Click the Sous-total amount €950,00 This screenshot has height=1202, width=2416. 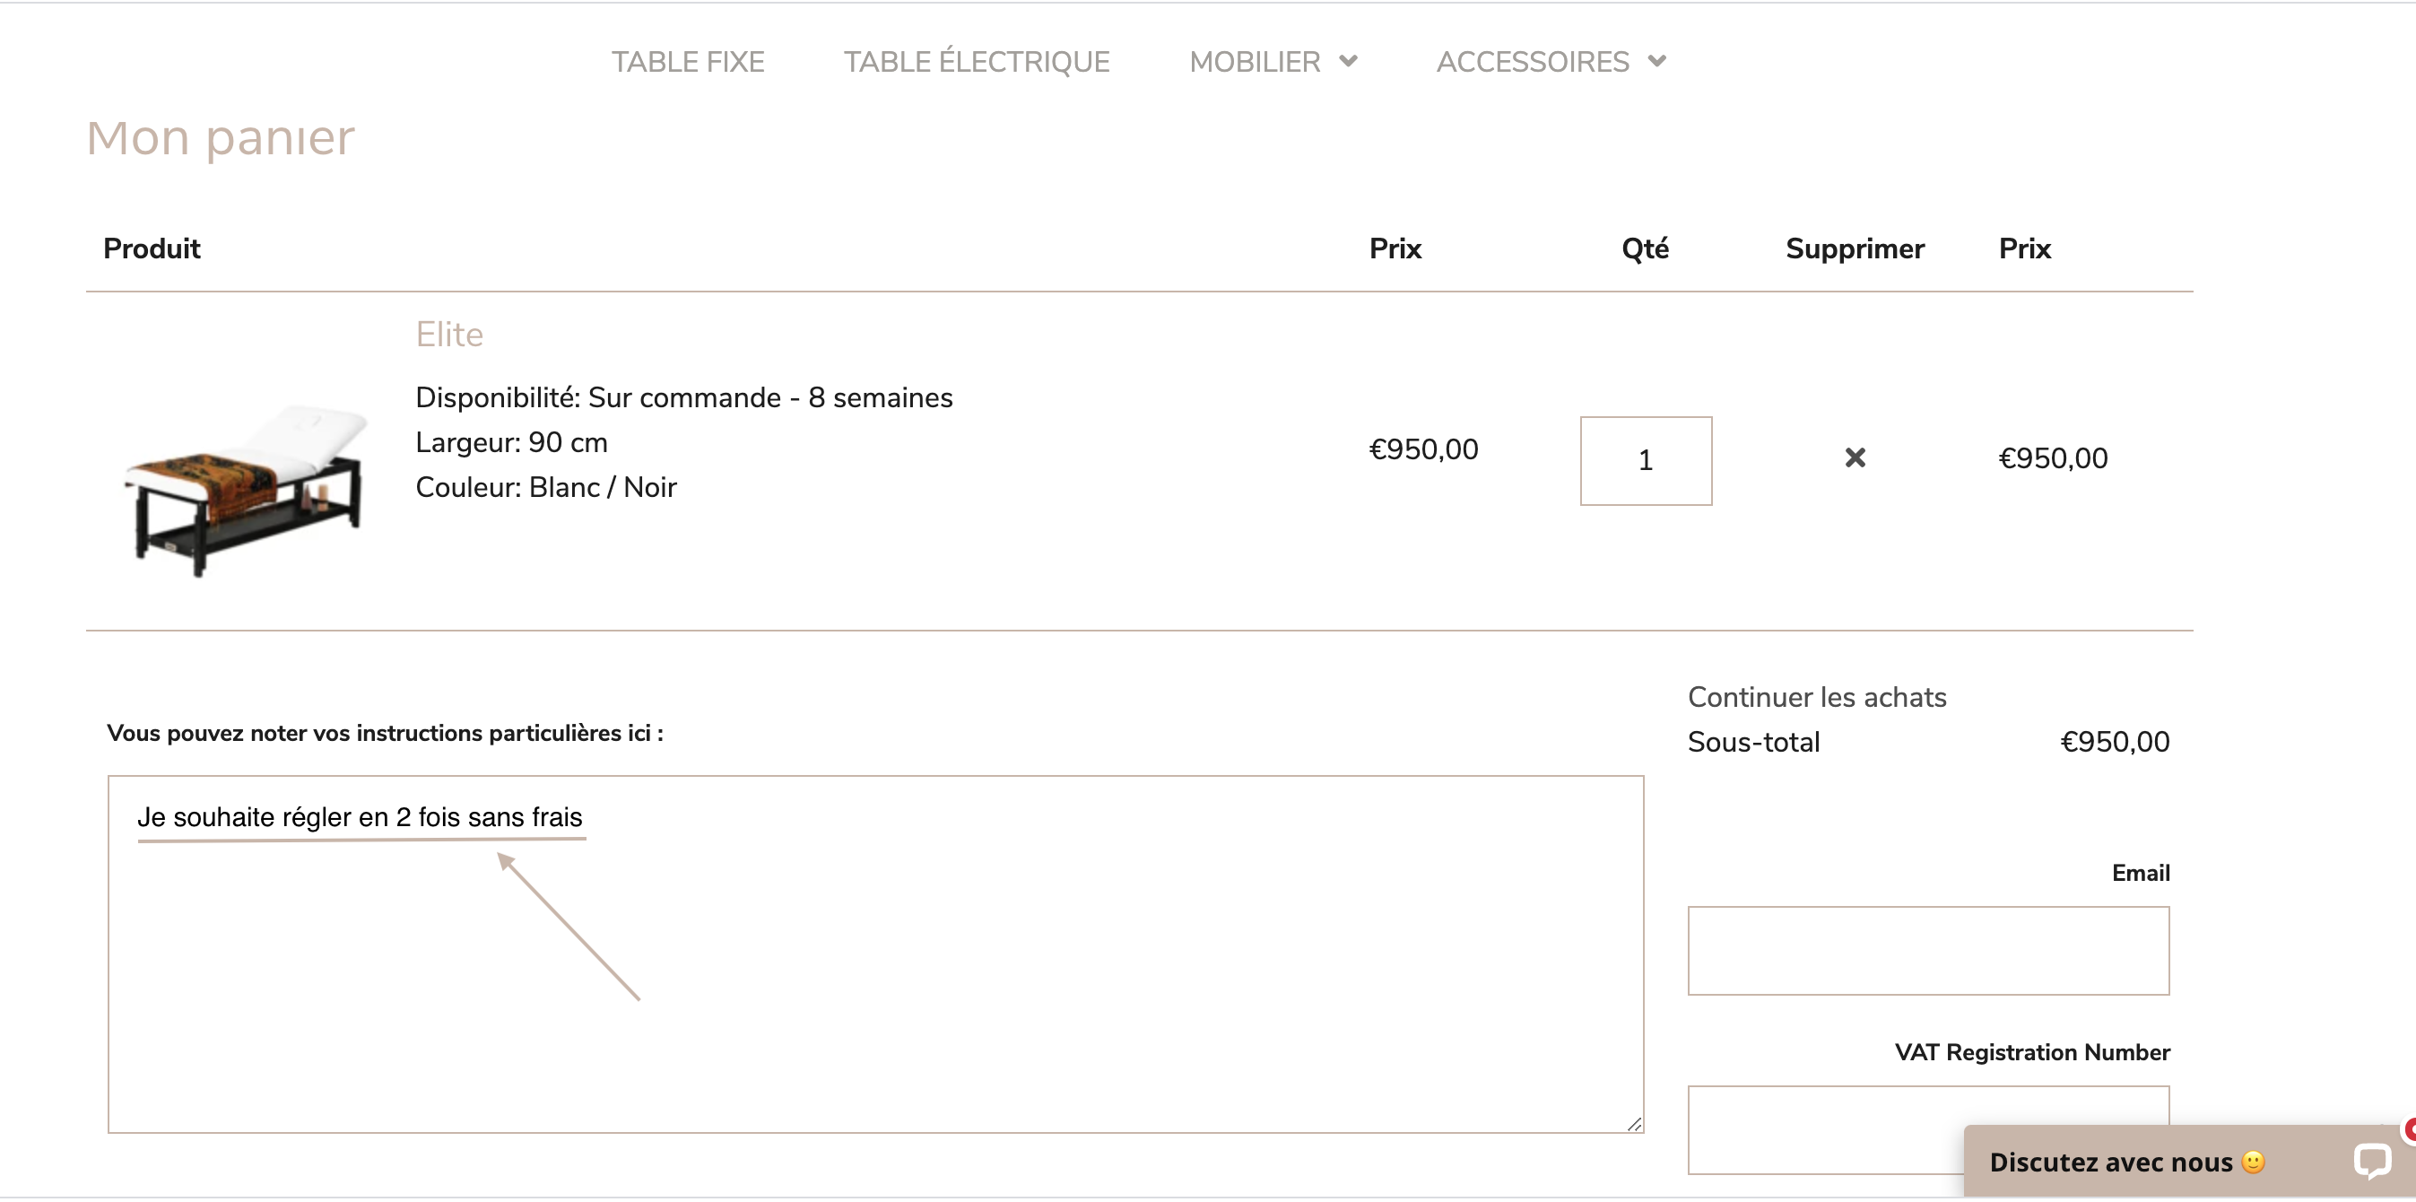pyautogui.click(x=2114, y=742)
